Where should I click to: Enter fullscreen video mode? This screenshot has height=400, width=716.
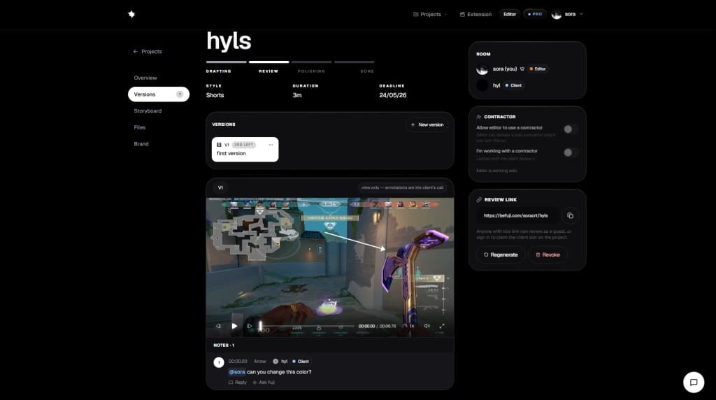tap(442, 326)
